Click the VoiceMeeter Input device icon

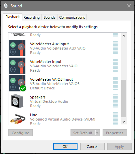coord(17,66)
